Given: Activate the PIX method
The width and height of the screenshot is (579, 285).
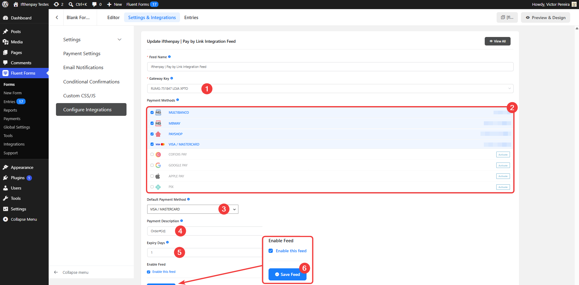Looking at the screenshot, I should pyautogui.click(x=503, y=187).
